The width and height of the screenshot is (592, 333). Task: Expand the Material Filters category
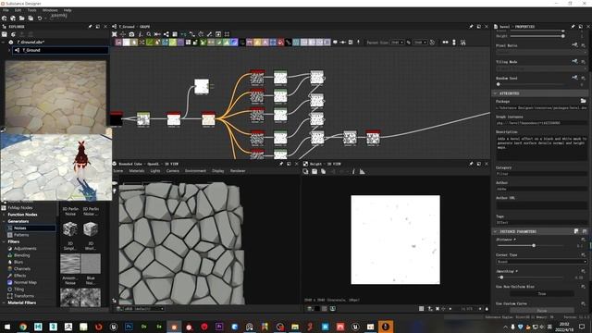tap(4, 302)
